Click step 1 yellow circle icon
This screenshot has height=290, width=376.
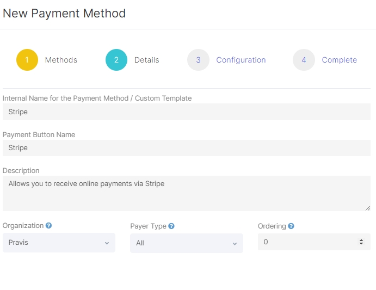tap(27, 60)
